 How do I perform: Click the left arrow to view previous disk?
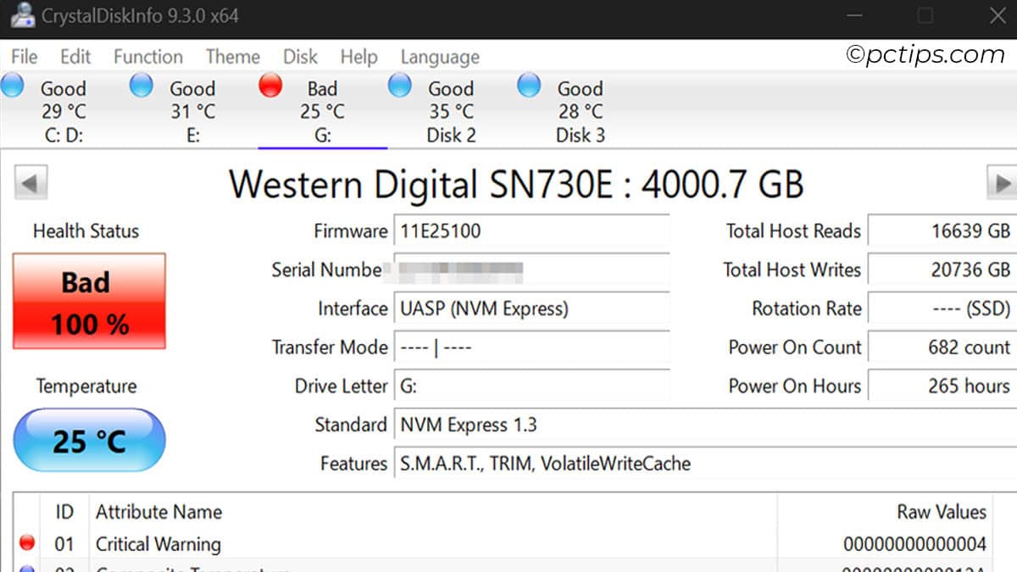point(31,182)
